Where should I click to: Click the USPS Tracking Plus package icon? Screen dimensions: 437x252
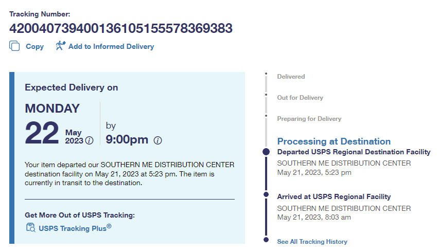coord(30,227)
